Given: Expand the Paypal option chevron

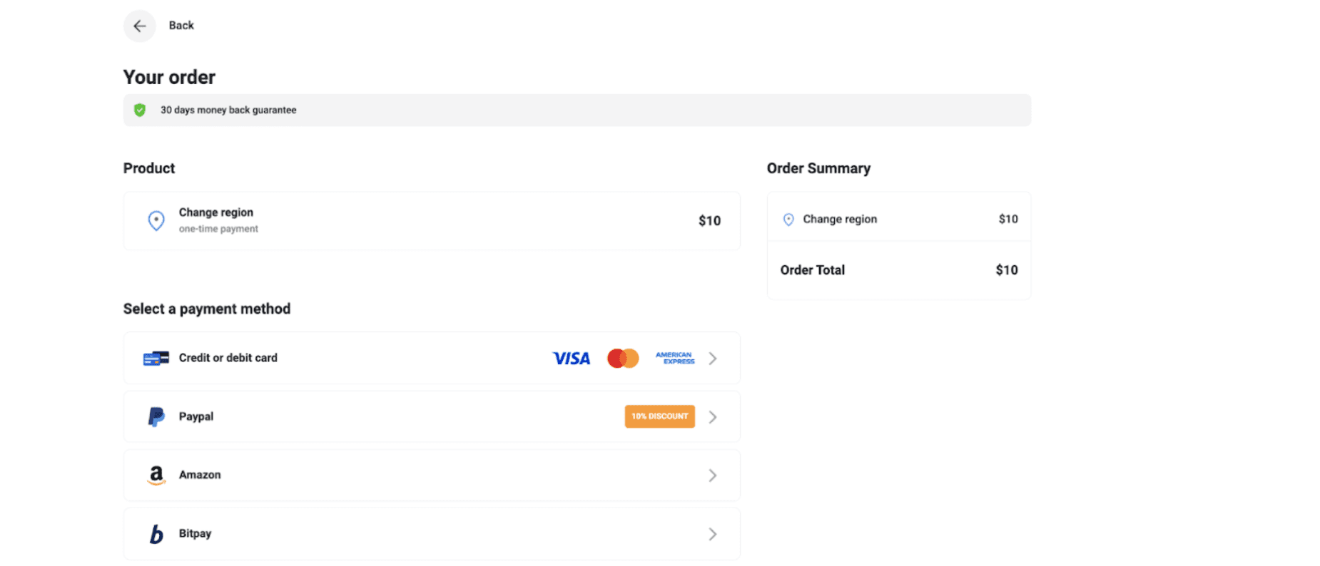Looking at the screenshot, I should (713, 417).
